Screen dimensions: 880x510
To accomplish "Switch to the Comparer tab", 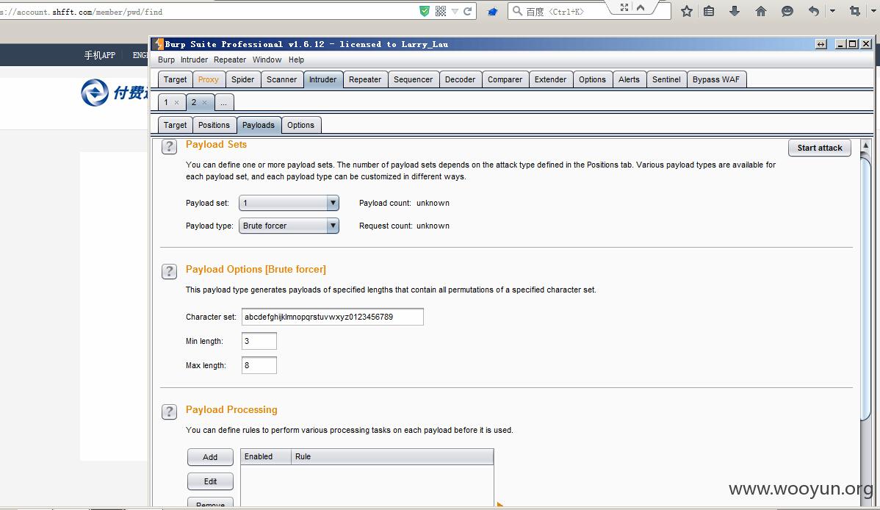I will (x=505, y=80).
